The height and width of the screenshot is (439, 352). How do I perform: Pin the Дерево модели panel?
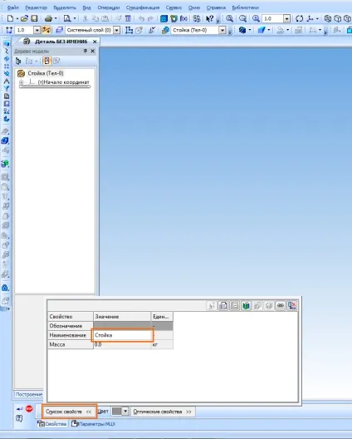point(86,51)
